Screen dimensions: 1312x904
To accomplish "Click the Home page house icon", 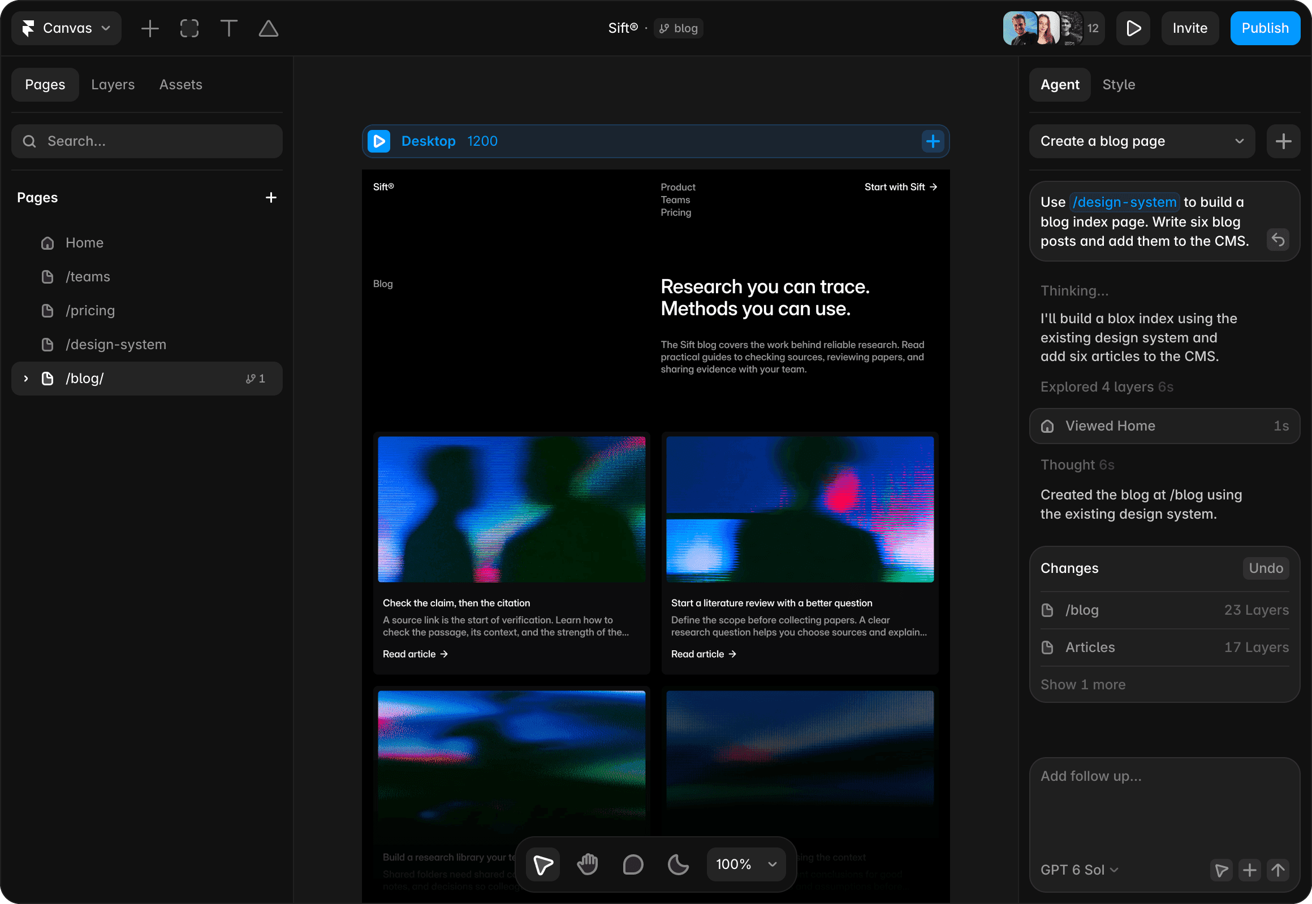I will pos(48,243).
